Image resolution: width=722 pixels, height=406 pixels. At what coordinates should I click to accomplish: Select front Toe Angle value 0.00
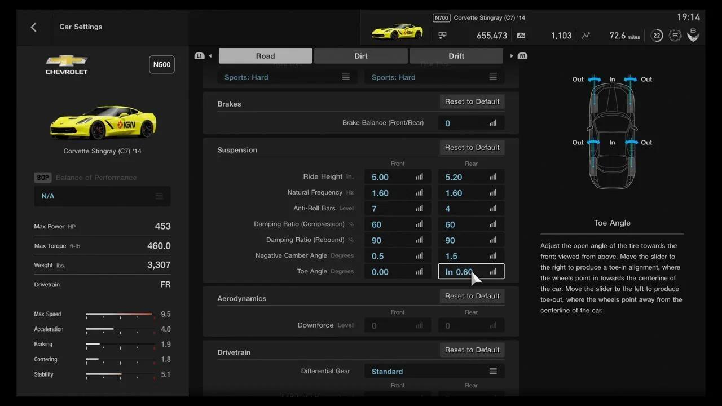[x=398, y=272]
